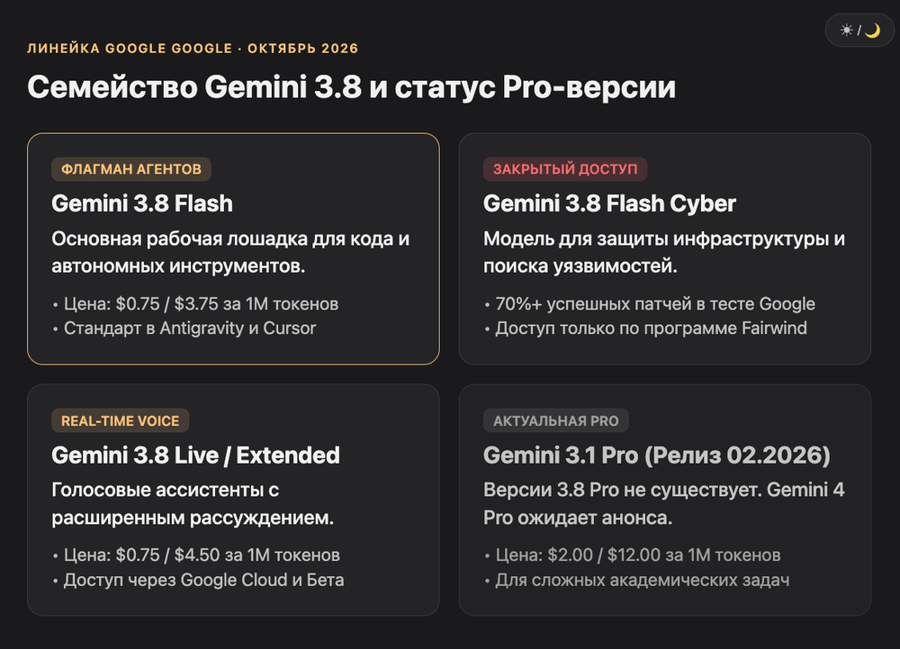Click the page title Семейство Gemini 3.8
This screenshot has height=649, width=900.
coord(351,87)
